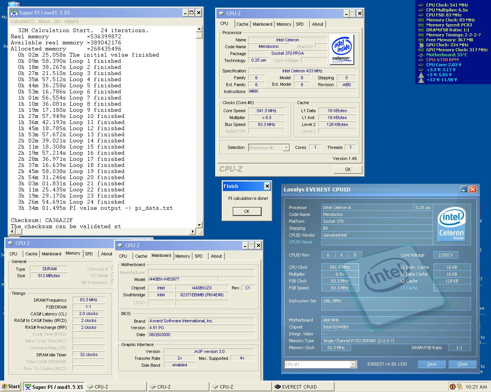Viewport: 491px width, 392px height.
Task: Open the Processor #1 selection dropdown in CPU-Z
Action: 286,147
